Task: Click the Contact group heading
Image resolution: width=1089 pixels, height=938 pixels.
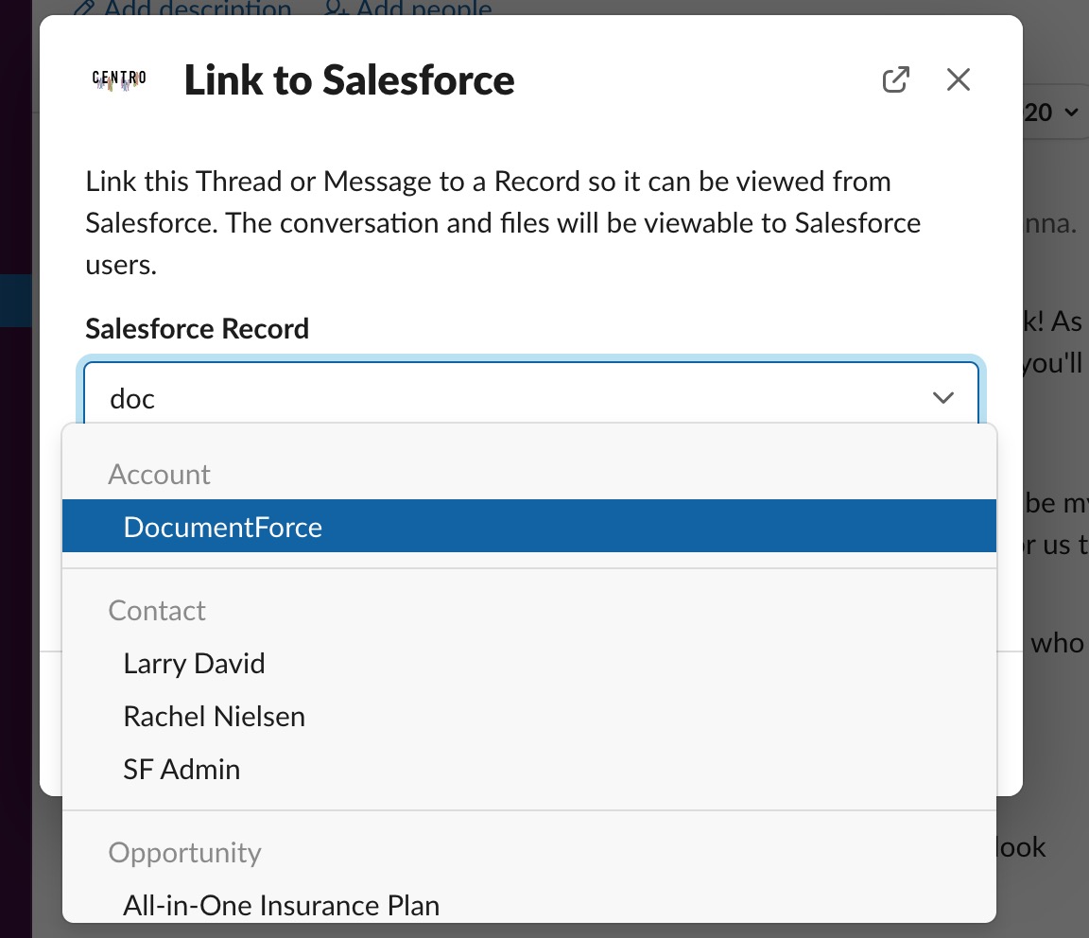Action: 157,610
